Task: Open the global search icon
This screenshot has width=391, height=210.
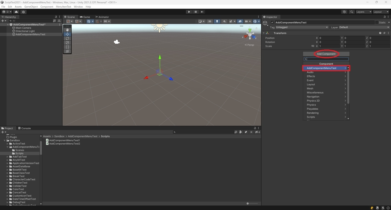Action: tap(352, 12)
